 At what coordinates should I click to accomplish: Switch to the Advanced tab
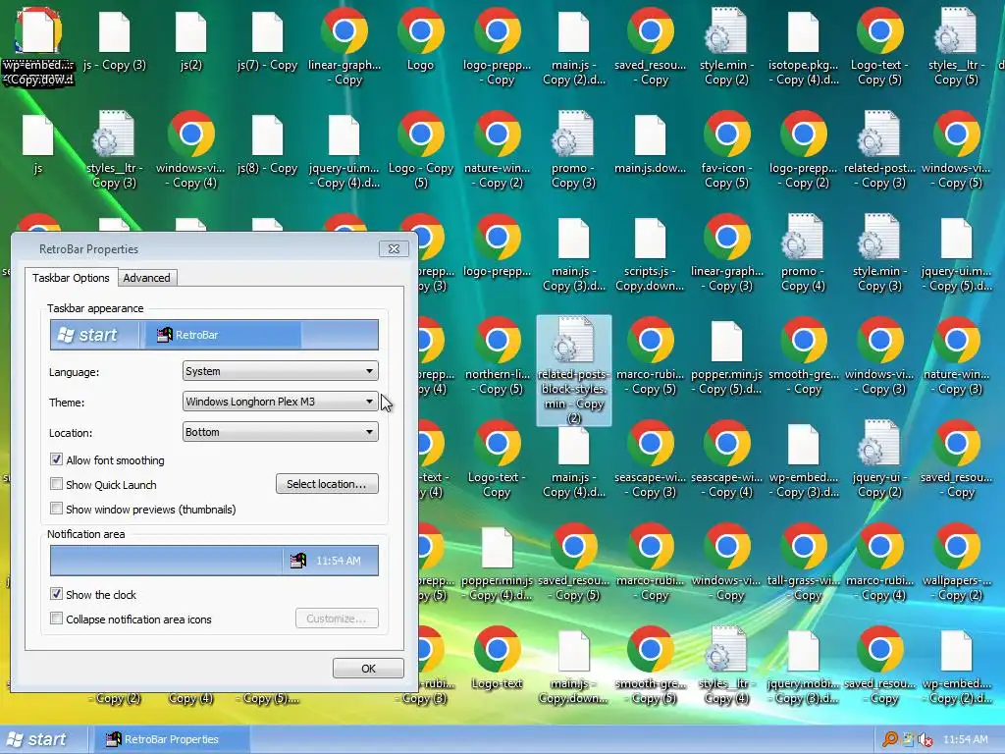tap(147, 278)
